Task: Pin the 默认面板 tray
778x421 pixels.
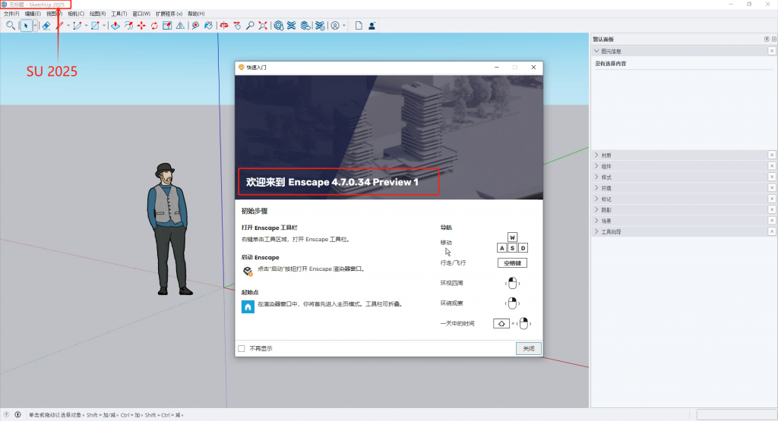Action: tap(767, 39)
